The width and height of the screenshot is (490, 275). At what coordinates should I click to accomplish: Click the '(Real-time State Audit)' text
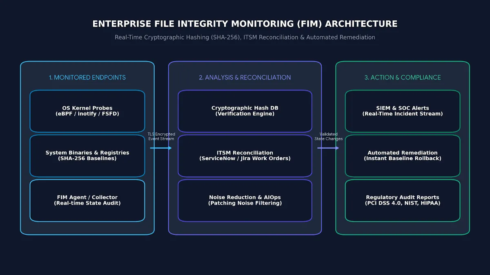(87, 203)
